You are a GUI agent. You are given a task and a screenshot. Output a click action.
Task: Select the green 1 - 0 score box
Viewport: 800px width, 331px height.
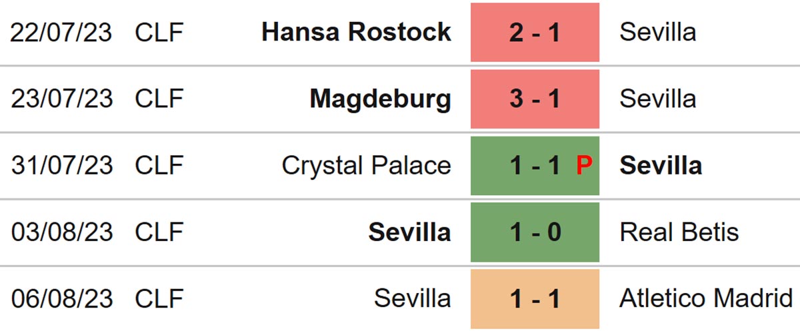[535, 232]
